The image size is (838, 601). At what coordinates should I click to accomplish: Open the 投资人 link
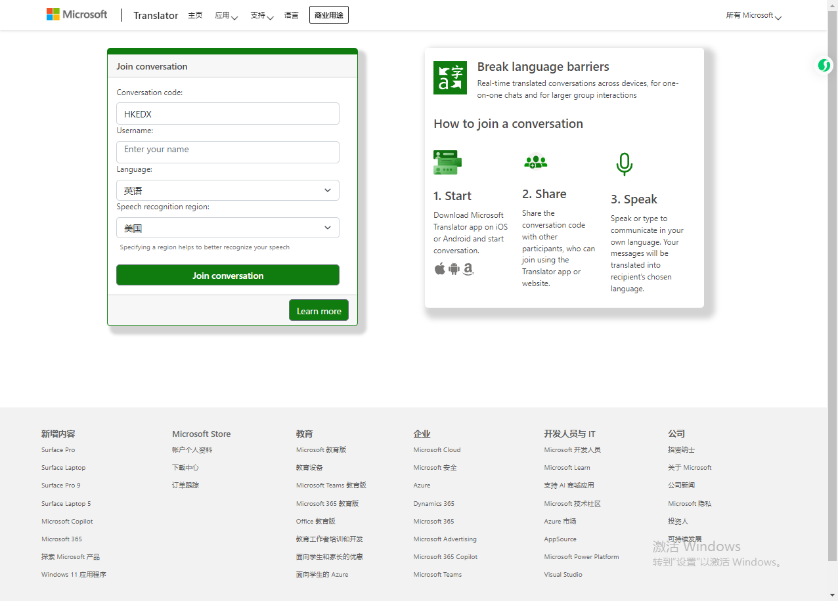[x=678, y=522]
